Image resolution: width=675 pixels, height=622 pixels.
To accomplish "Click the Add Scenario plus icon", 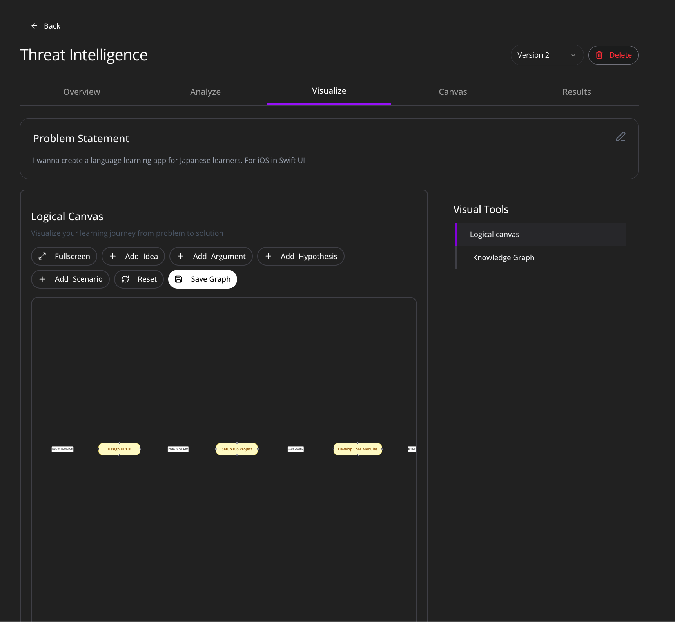I will pyautogui.click(x=42, y=279).
